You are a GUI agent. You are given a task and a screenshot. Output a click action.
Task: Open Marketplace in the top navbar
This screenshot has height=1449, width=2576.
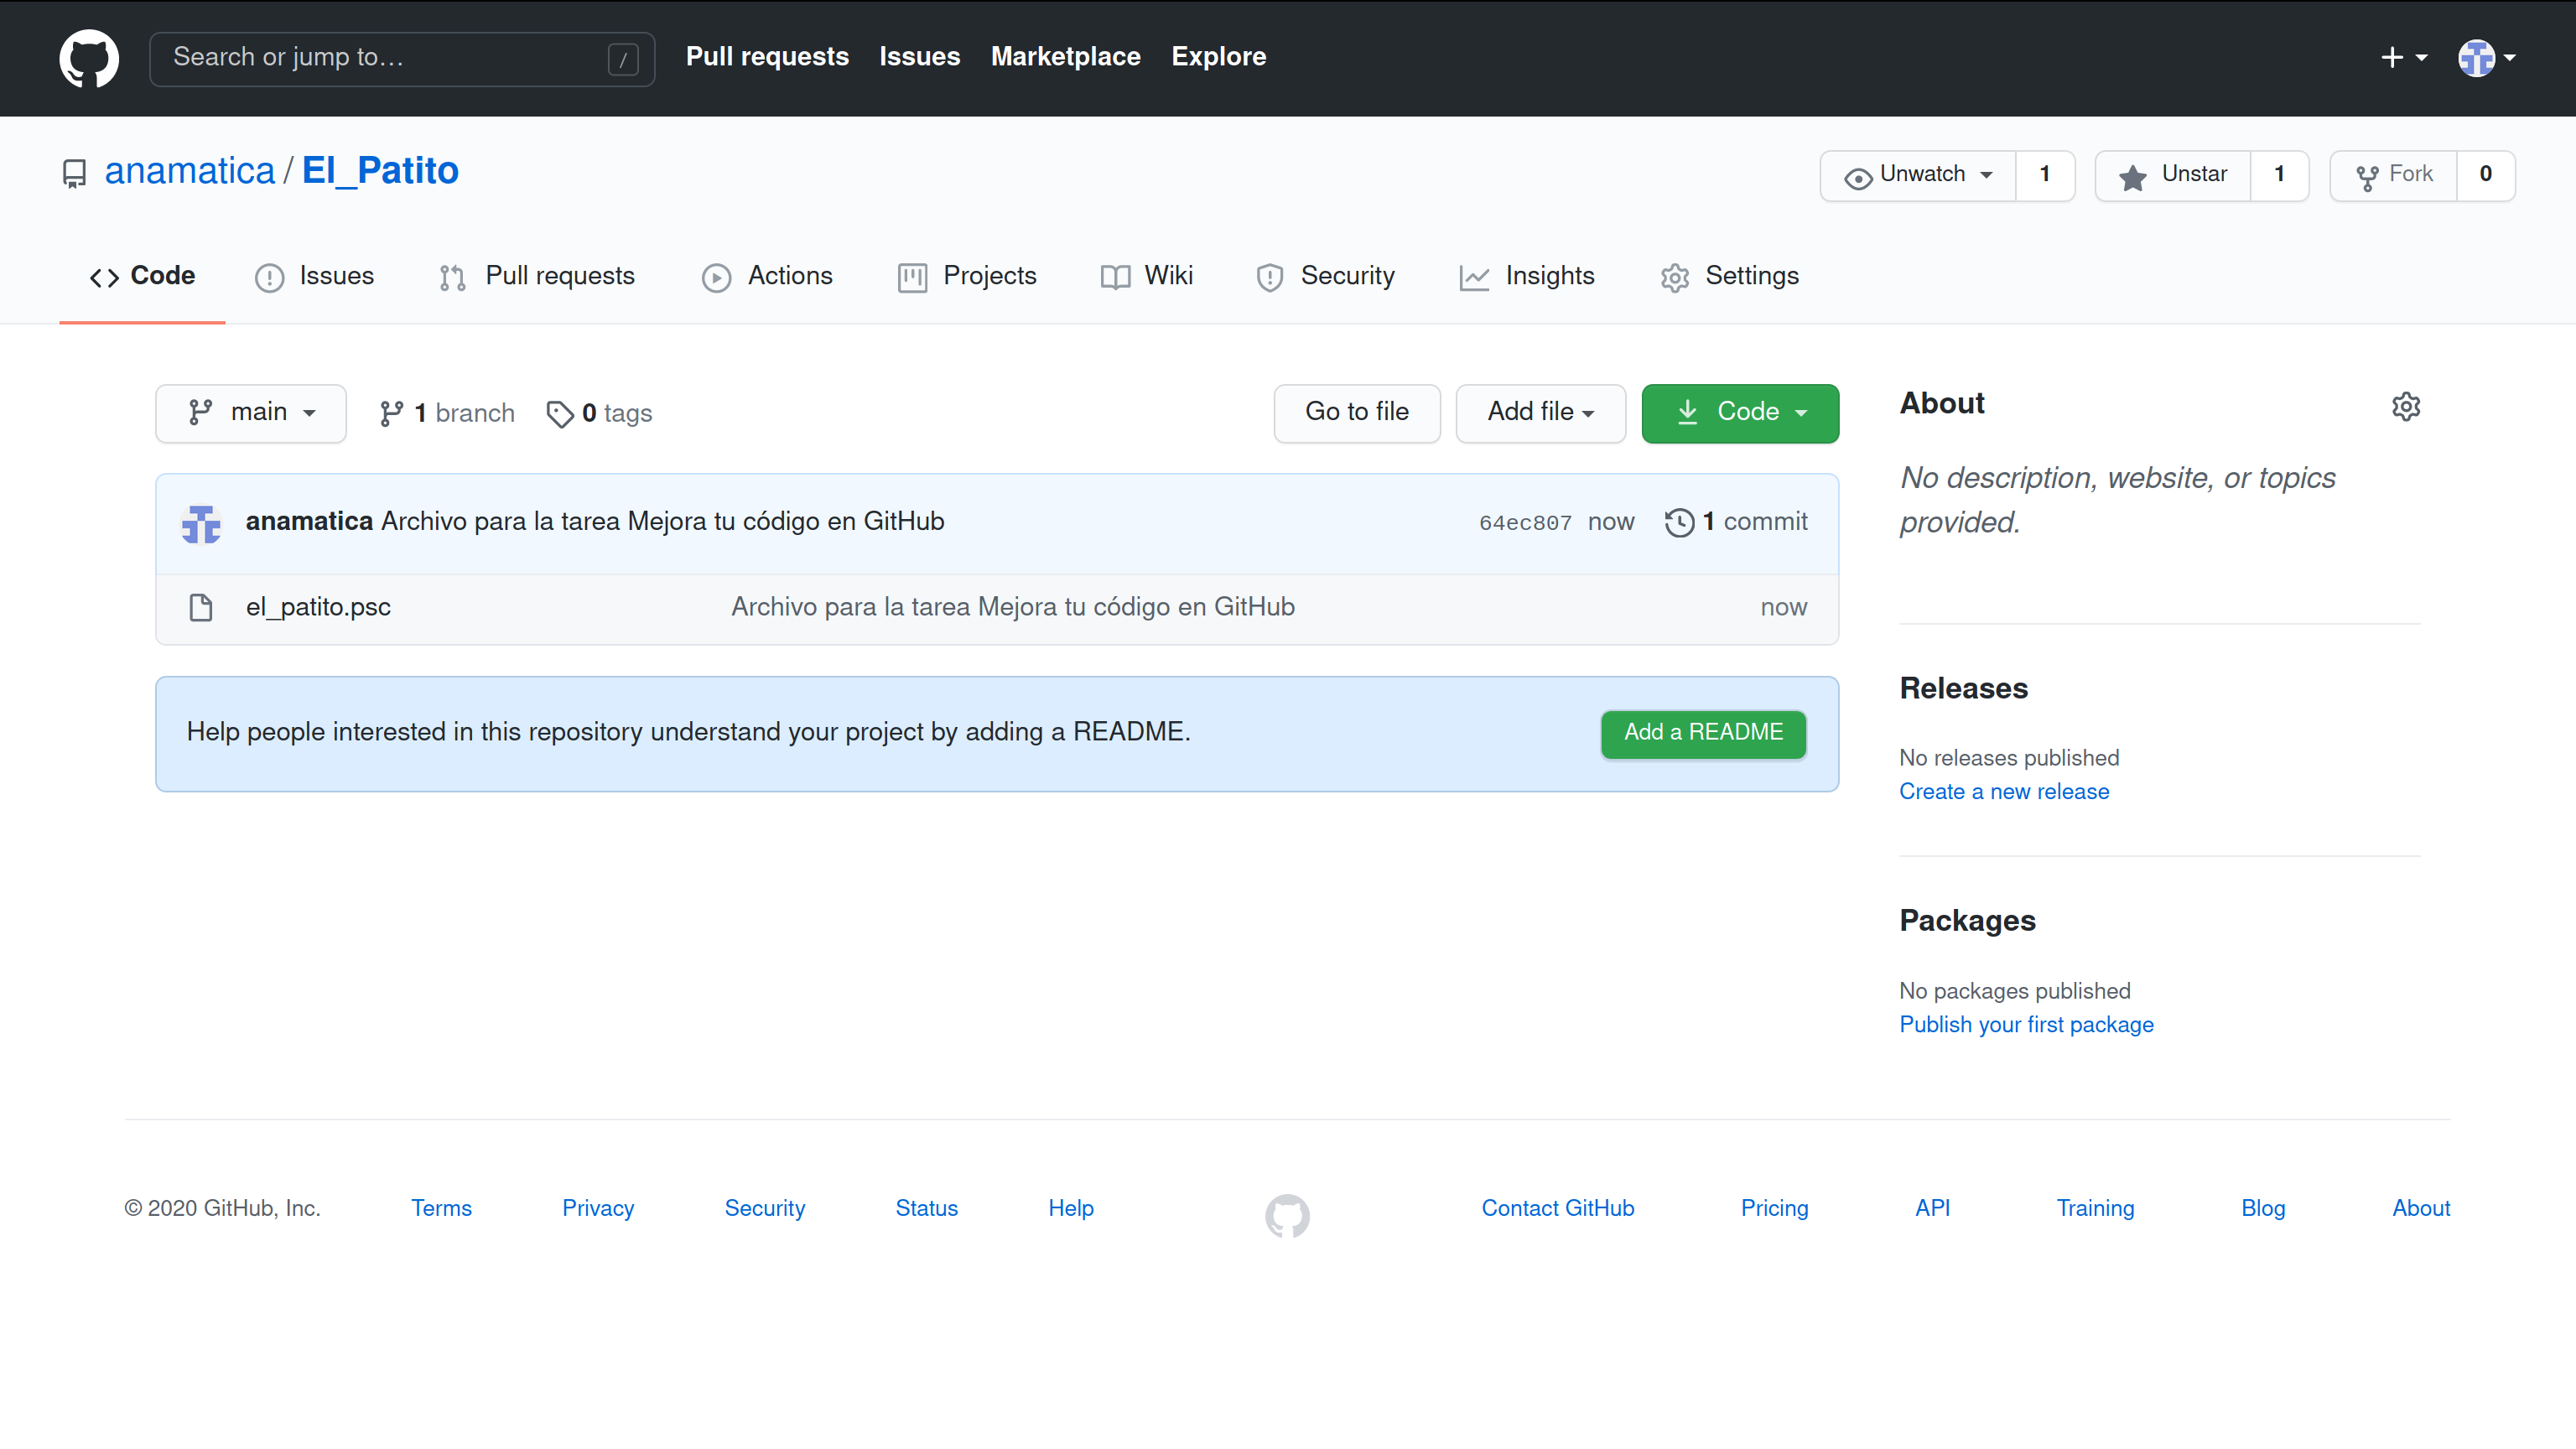[x=1065, y=57]
